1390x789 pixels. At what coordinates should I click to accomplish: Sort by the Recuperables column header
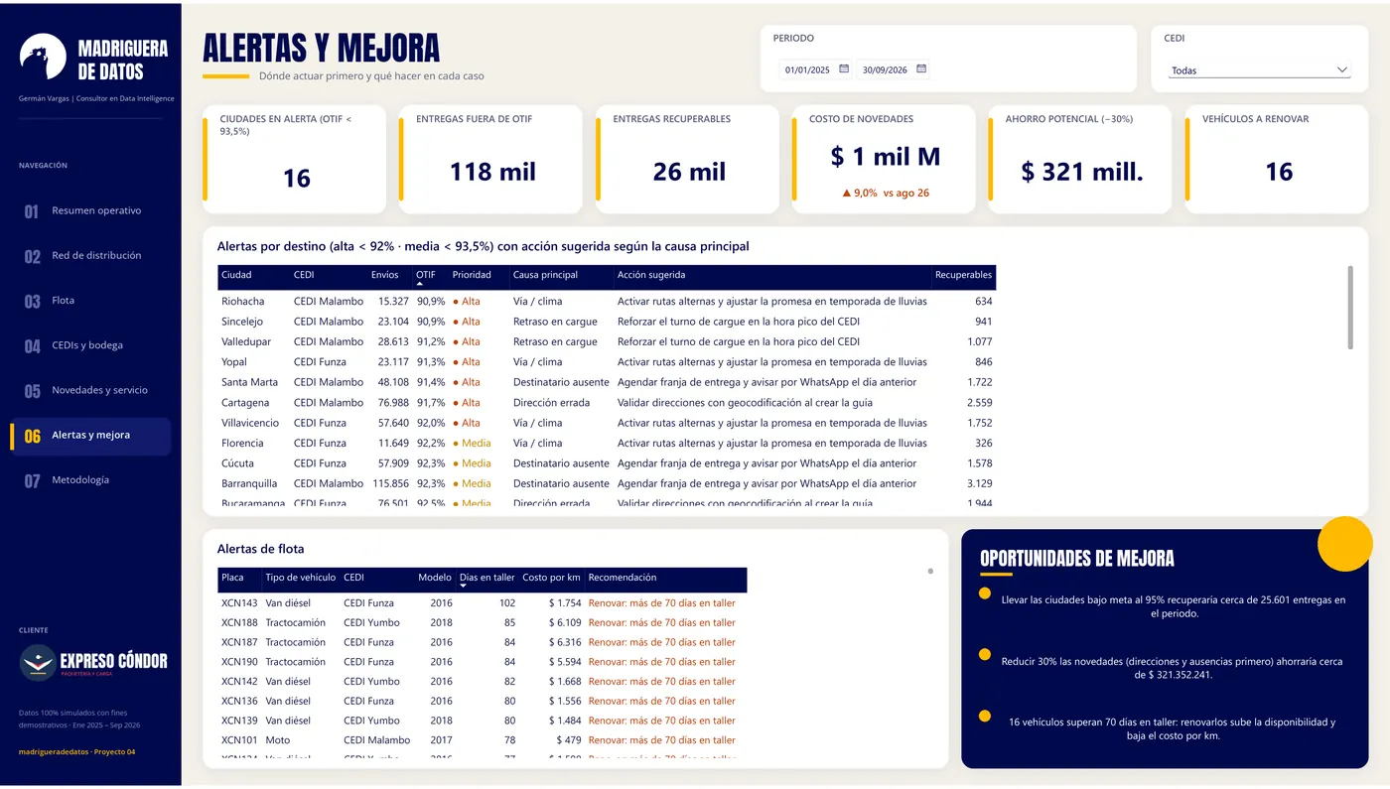[963, 275]
